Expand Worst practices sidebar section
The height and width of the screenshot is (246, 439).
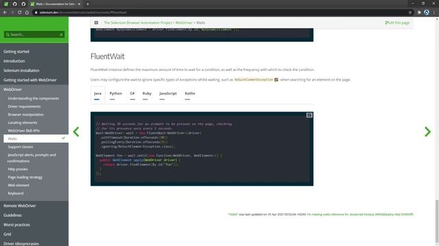point(16,225)
